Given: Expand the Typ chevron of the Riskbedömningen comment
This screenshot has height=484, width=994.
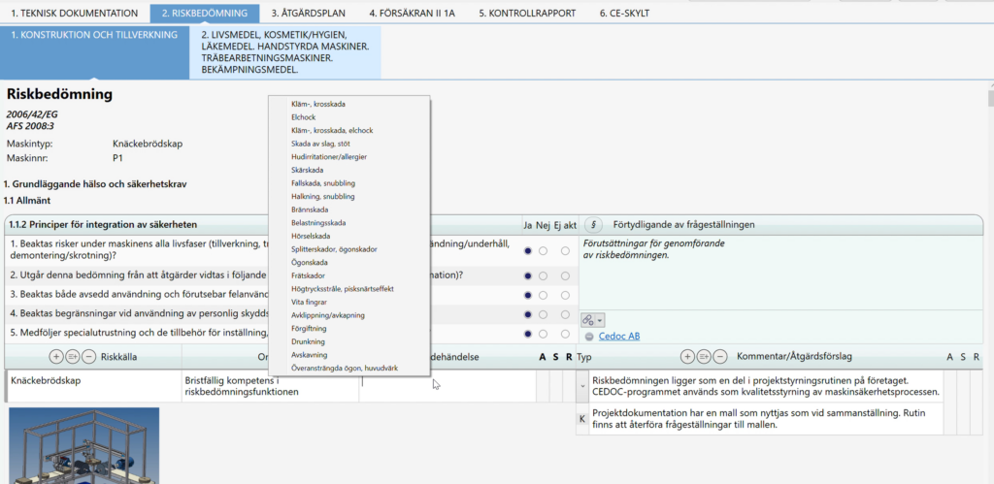Looking at the screenshot, I should (x=582, y=386).
